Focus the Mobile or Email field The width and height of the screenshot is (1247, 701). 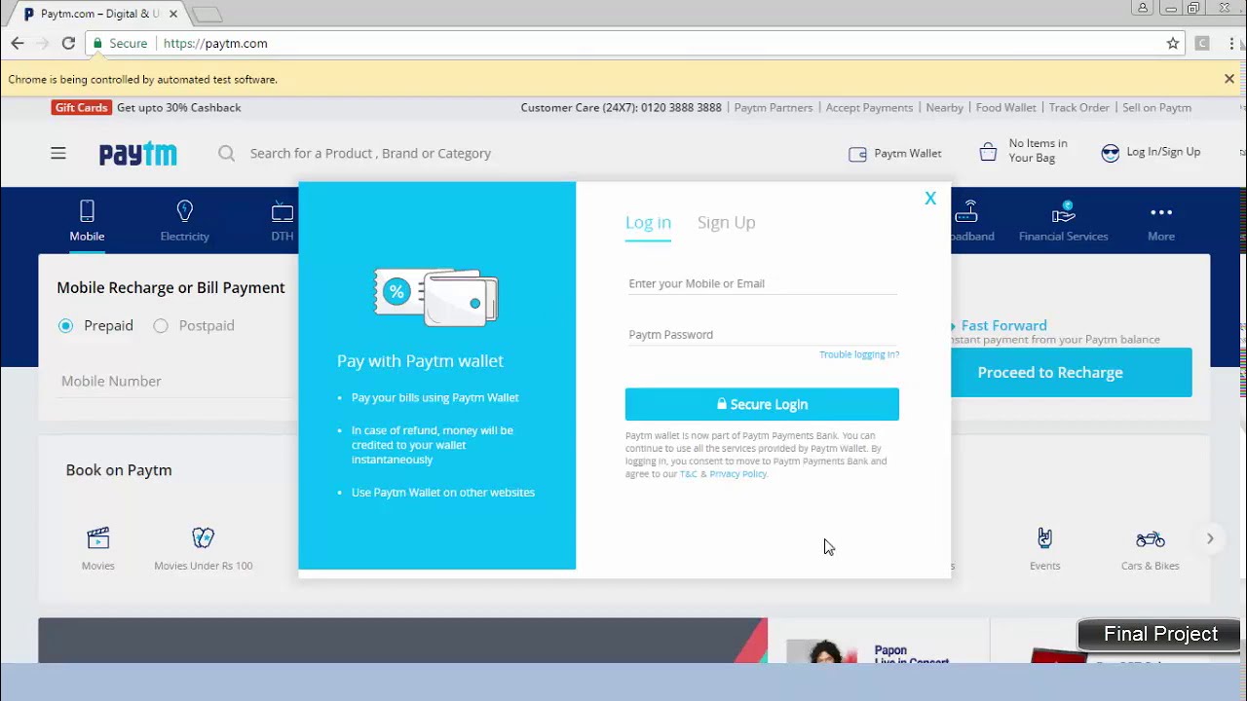pos(762,283)
